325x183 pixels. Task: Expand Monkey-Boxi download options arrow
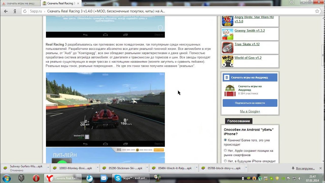click(97, 168)
